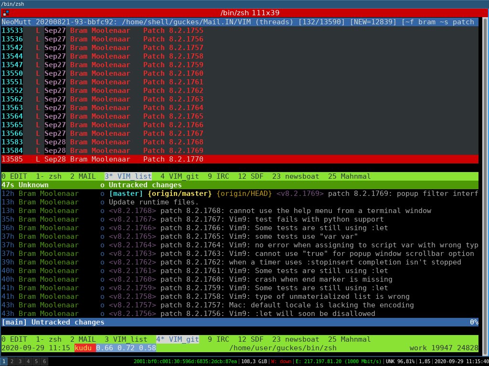This screenshot has height=366, width=489.
Task: Select '4* VIM_git' in lower tmux bar
Action: (x=178, y=339)
